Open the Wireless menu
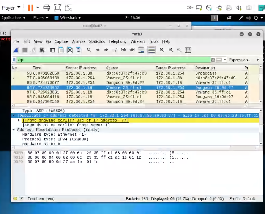Viewport: 265px width, 214px height. [138, 41]
